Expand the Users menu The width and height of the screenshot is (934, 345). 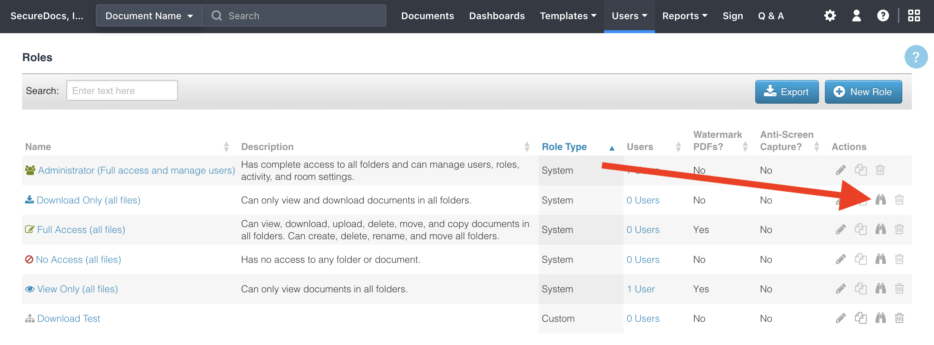click(x=630, y=16)
